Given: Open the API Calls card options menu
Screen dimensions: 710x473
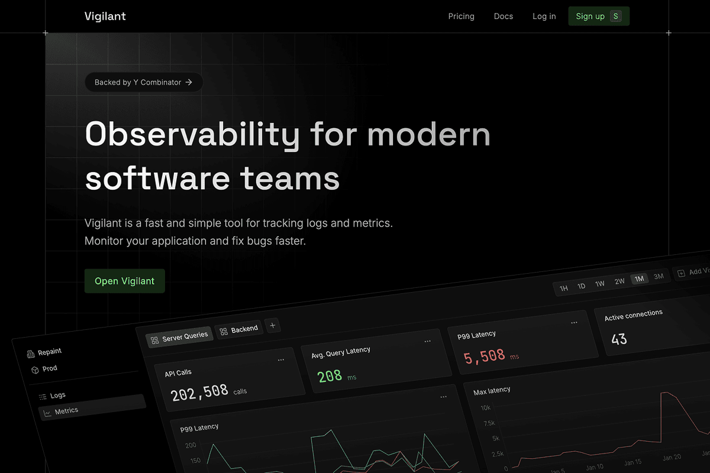Looking at the screenshot, I should pos(282,358).
